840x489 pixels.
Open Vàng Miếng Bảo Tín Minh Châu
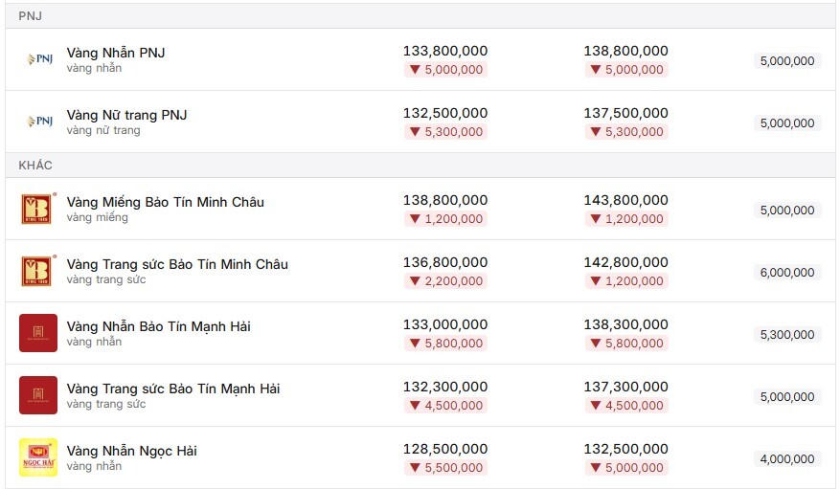point(165,202)
